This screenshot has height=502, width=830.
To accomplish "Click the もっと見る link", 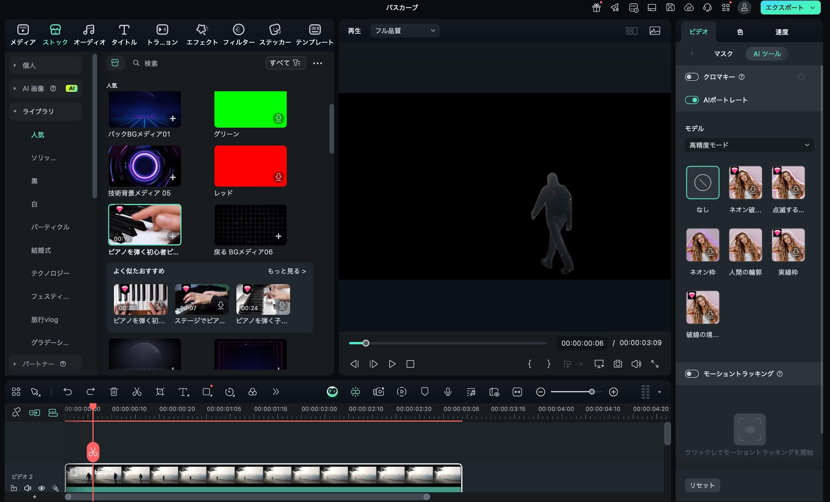I will (x=287, y=271).
